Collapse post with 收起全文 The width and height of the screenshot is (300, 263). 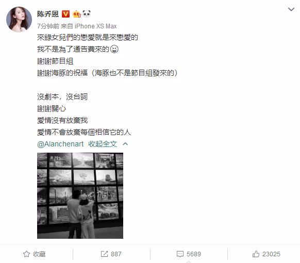tap(103, 144)
